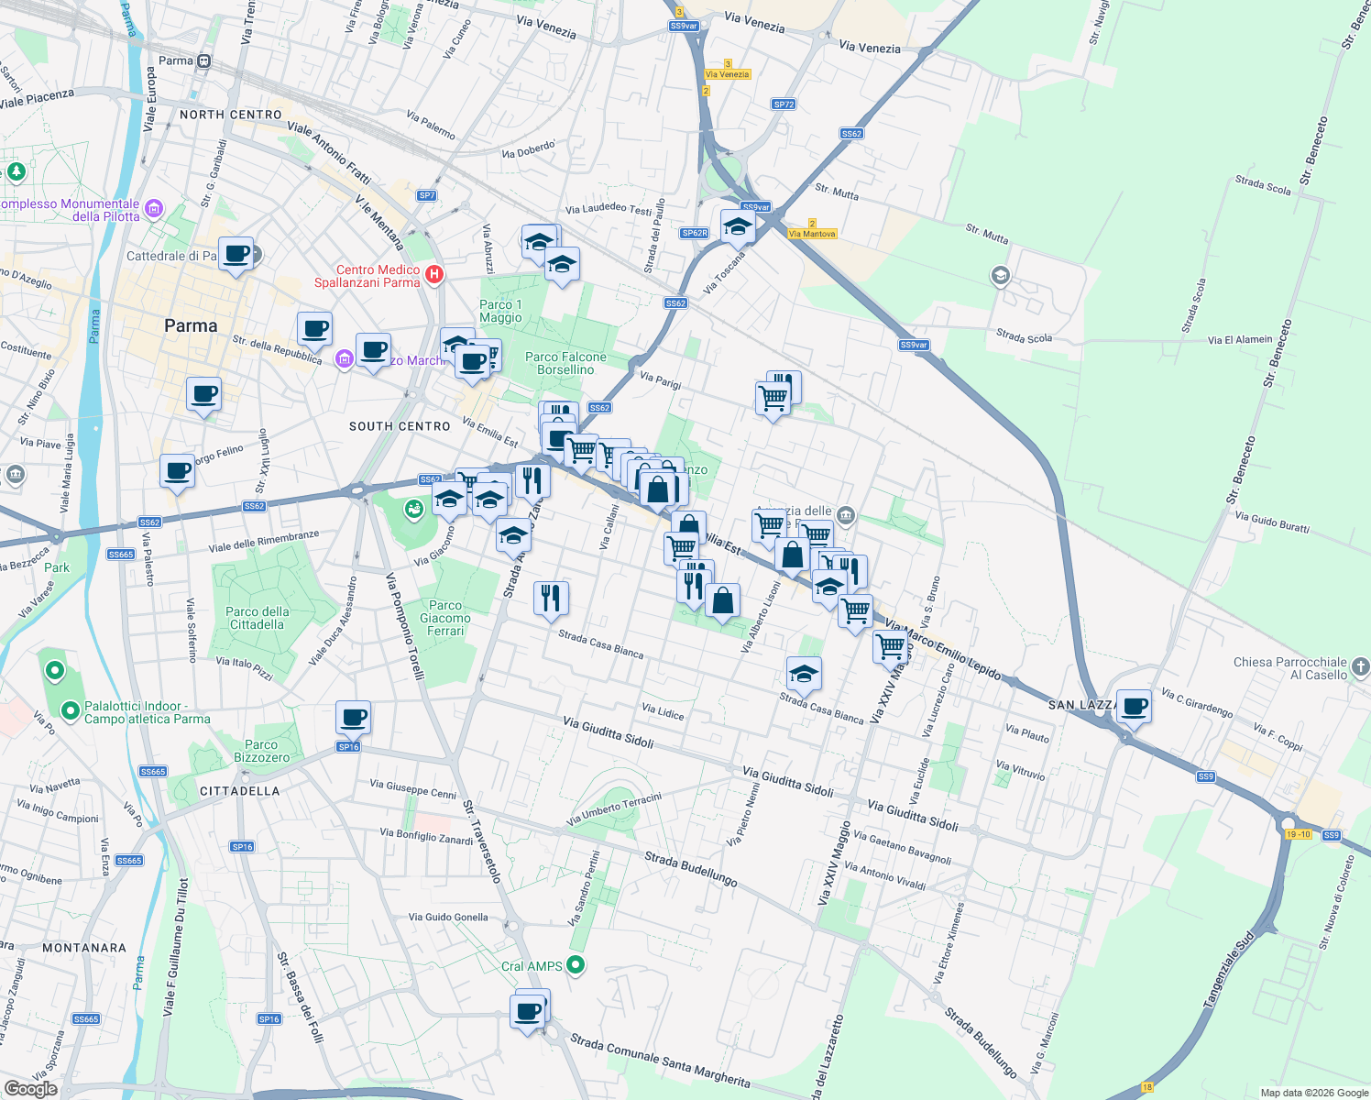Click the green marker at Cral AMPS
This screenshot has width=1371, height=1100.
coord(576,964)
